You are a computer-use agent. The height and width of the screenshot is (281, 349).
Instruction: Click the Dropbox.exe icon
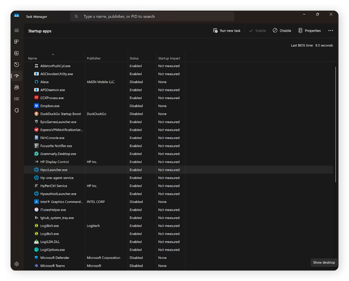[x=36, y=106]
